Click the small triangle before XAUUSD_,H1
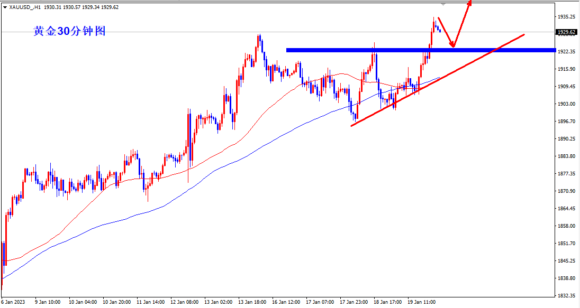 click(5, 7)
